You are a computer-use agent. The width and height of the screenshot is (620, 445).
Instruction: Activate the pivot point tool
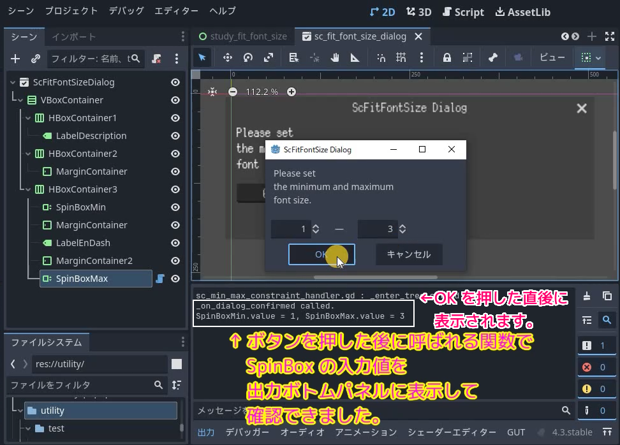coord(314,58)
